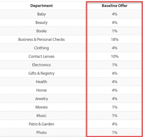Click the Gifts & Registry department
Viewport: 143px width, 137px height.
coord(42,73)
